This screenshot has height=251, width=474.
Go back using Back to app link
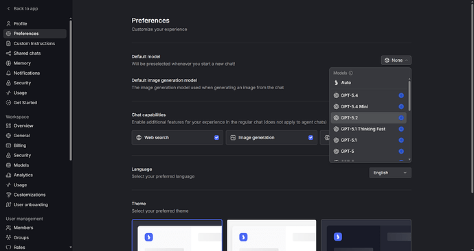23,8
